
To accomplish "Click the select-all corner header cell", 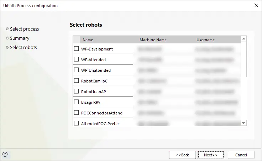I will pyautogui.click(x=77, y=40).
